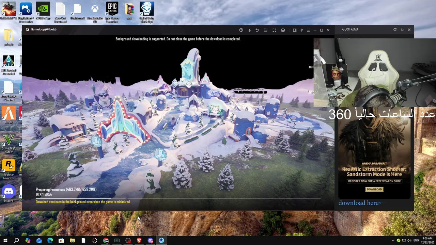Select ARK Survival Ascended desktop icon
The height and width of the screenshot is (245, 436).
pyautogui.click(x=9, y=65)
